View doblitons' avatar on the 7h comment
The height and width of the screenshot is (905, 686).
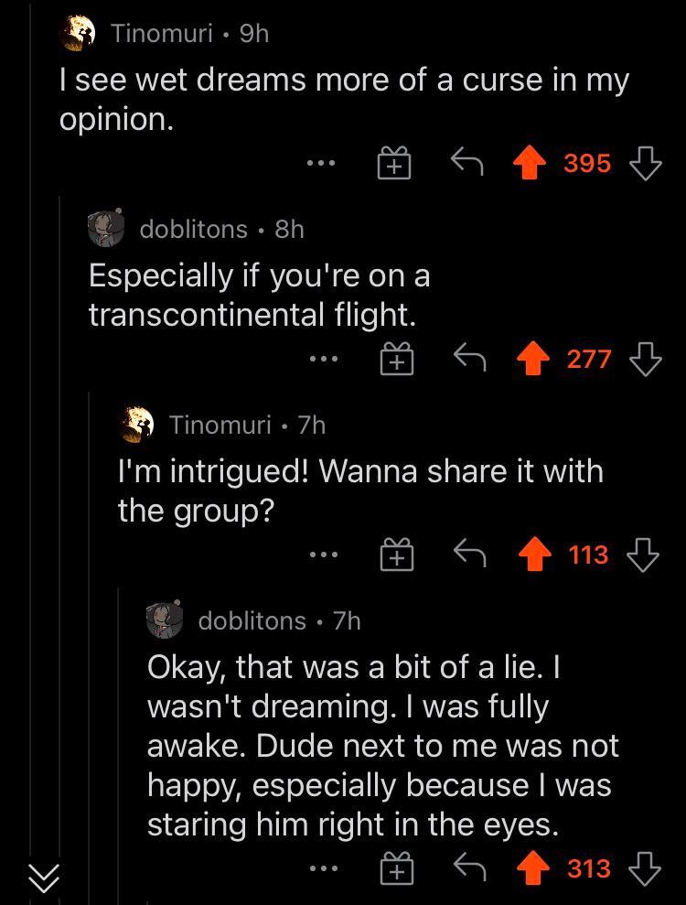pos(166,620)
